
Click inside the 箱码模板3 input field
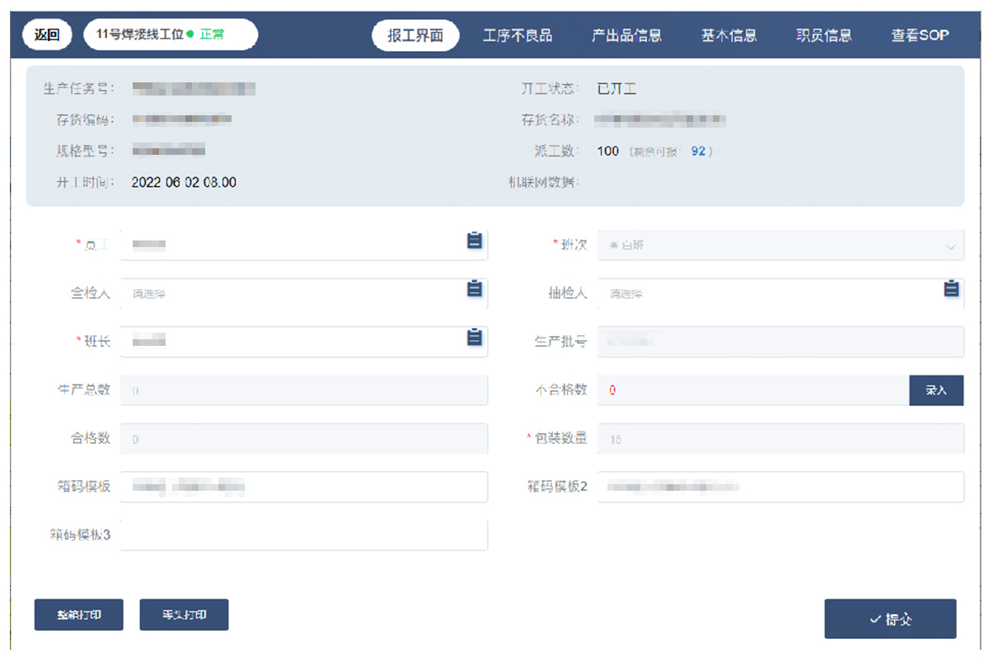click(x=305, y=535)
